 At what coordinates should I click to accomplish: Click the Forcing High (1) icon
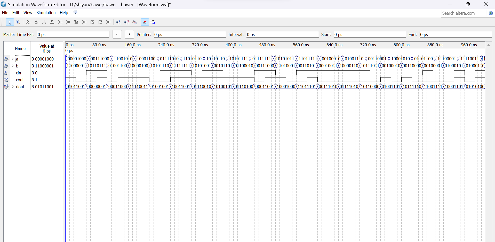[44, 22]
